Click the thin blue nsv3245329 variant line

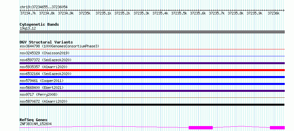click(152, 56)
